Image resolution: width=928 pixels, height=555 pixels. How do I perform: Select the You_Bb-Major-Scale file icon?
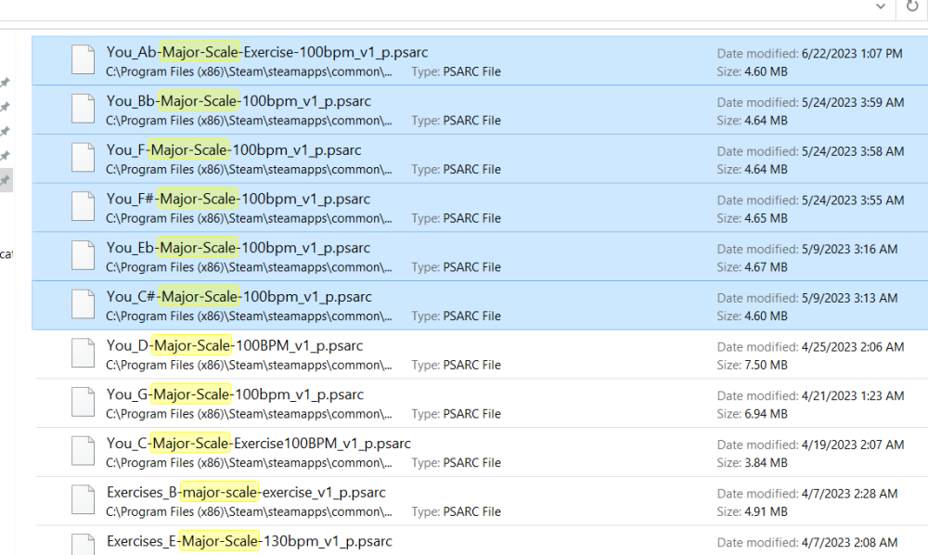84,110
